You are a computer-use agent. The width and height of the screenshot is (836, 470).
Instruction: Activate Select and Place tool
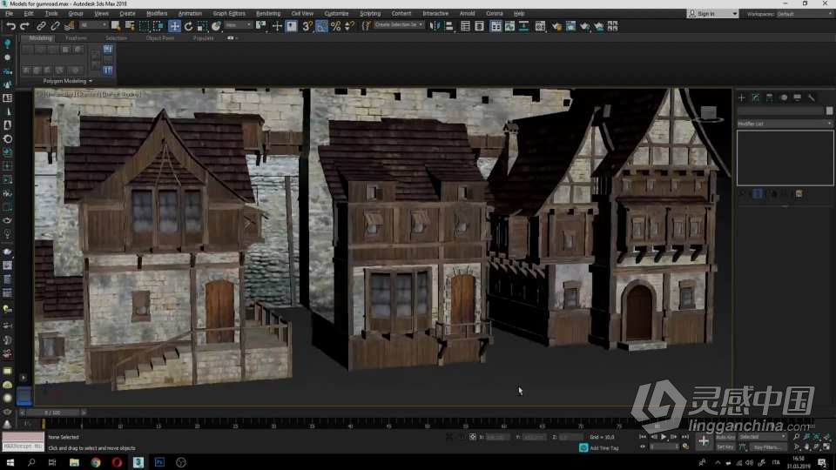click(x=216, y=25)
